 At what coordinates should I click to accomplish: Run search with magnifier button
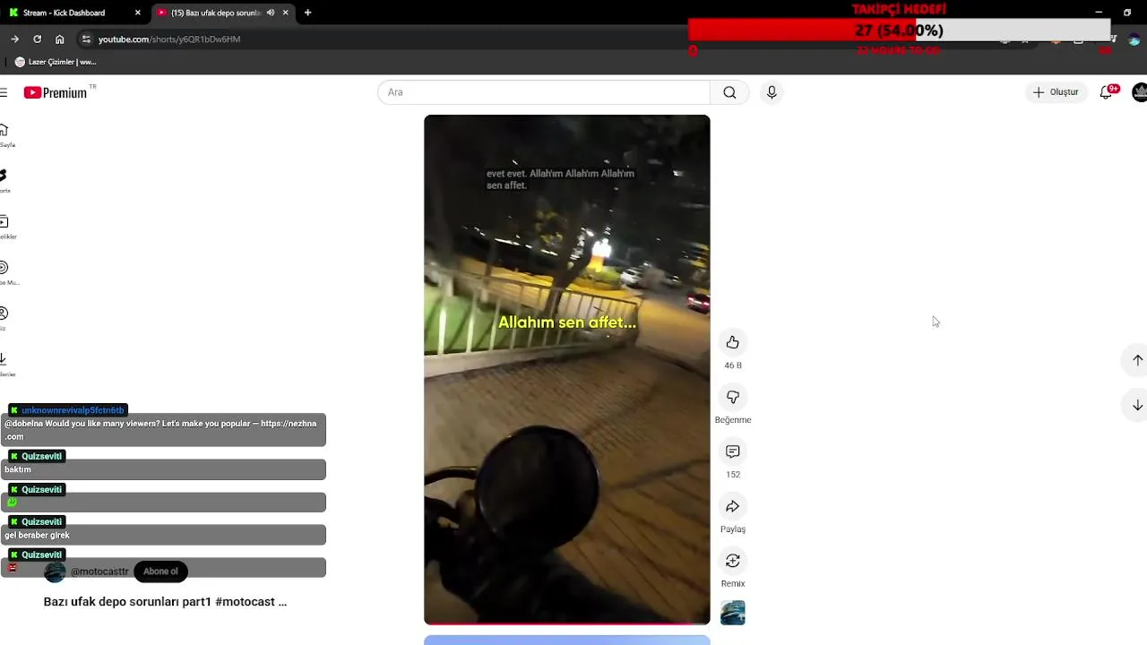coord(729,92)
